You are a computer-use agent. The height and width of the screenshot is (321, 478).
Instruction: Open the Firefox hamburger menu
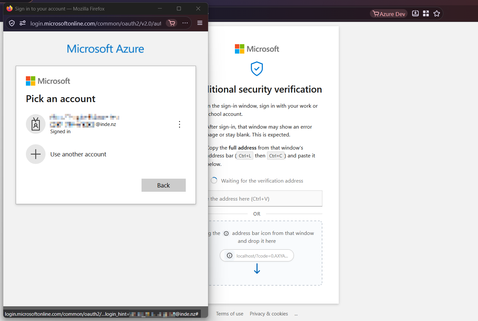[200, 23]
